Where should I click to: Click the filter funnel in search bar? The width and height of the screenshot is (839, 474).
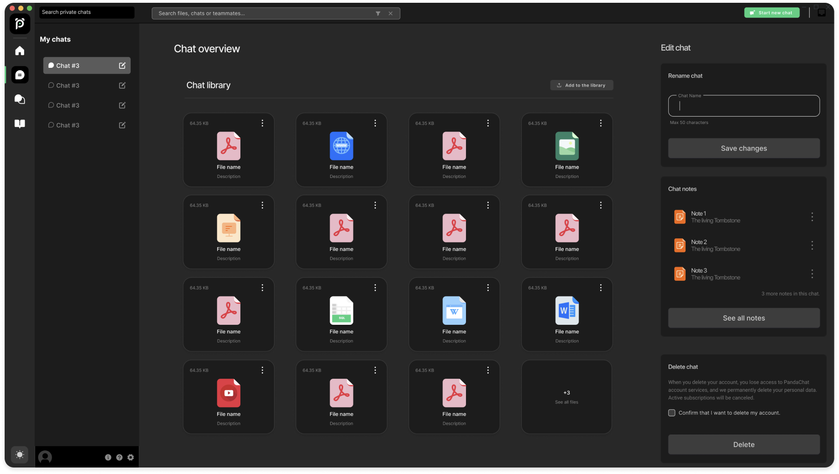point(378,13)
